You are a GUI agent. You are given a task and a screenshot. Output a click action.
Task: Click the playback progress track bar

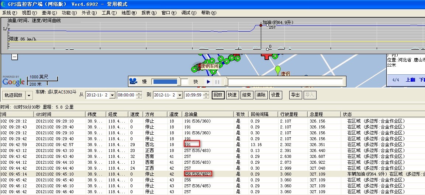point(284,82)
